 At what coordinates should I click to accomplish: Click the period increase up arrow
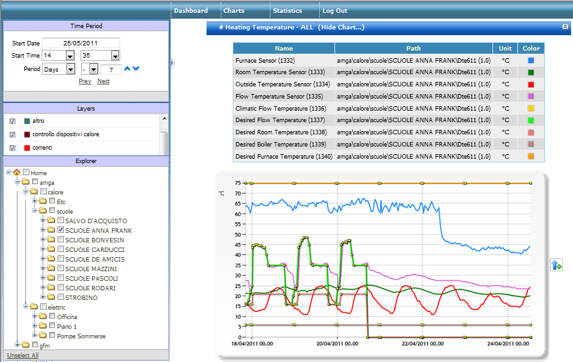point(127,69)
